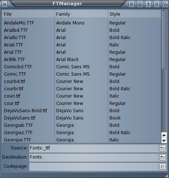Viewport: 169px width, 178px height.
Task: Choose Comic.TTF from the list
Action: 15,74
